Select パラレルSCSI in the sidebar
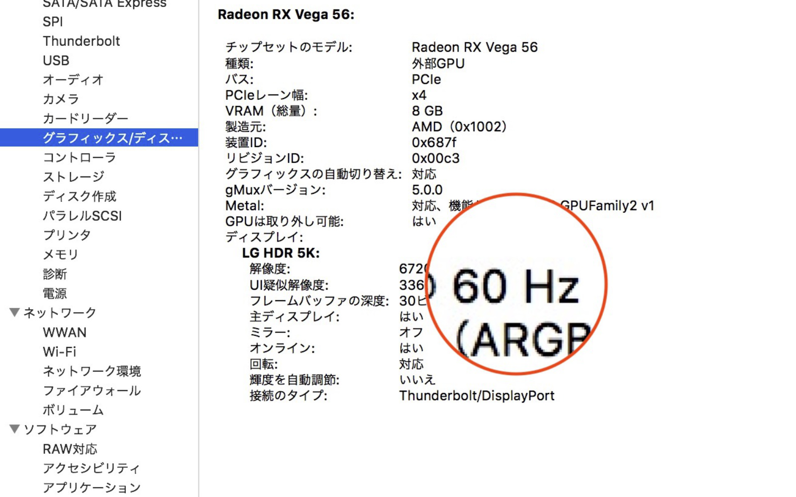796x497 pixels. pos(83,216)
